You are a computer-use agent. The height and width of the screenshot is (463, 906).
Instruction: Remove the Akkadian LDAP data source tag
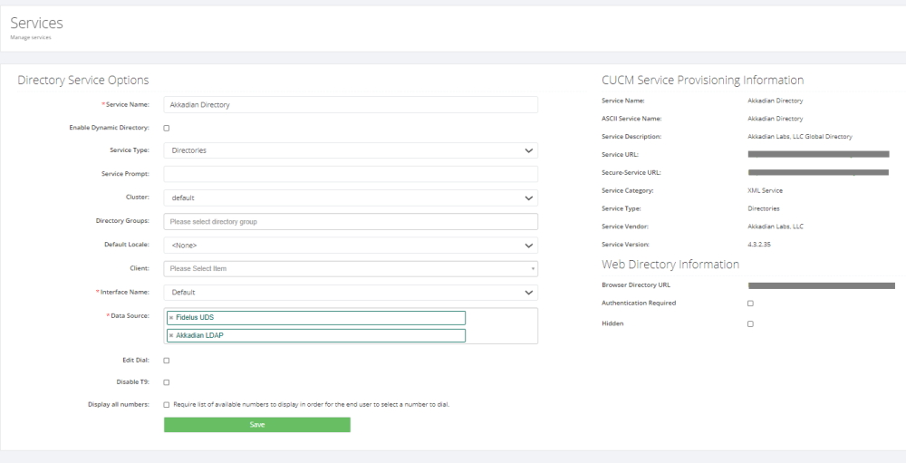170,335
